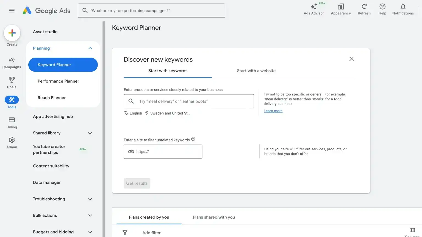Click the filter funnel icon

[x=125, y=233]
